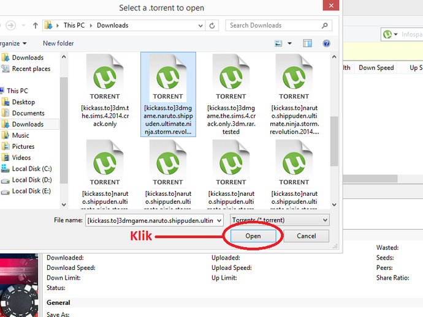Click the Cancel button
423x317 pixels.
tap(306, 236)
